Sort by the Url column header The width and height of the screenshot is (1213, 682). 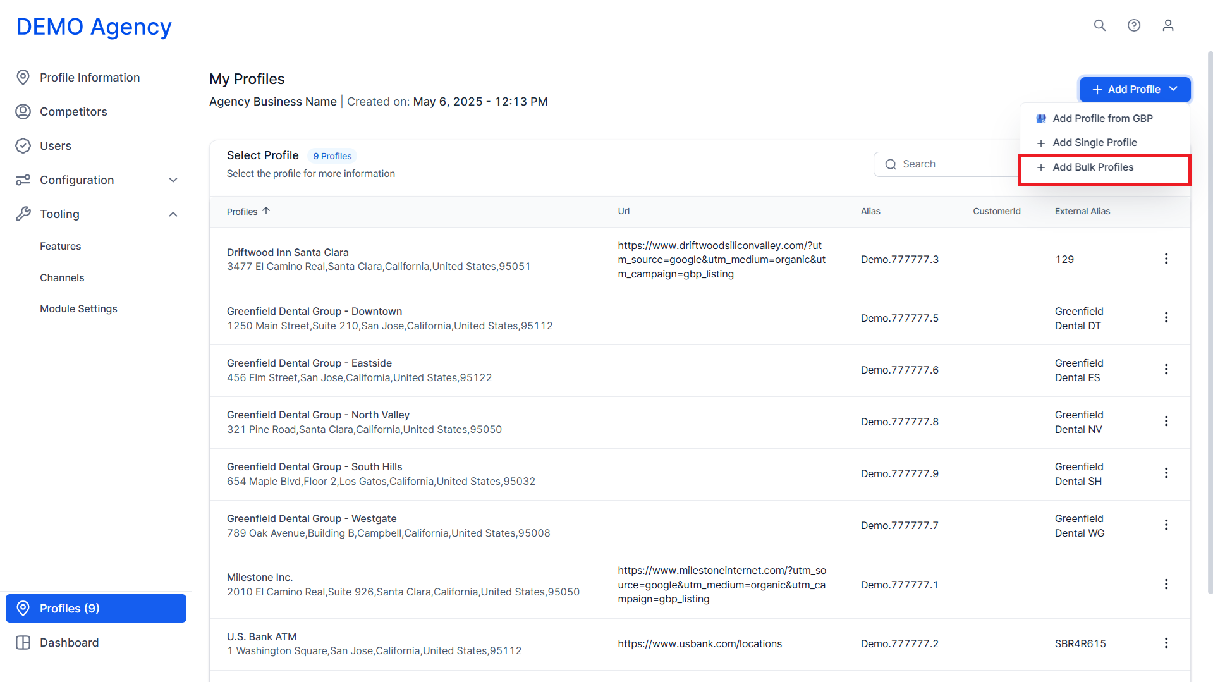624,211
